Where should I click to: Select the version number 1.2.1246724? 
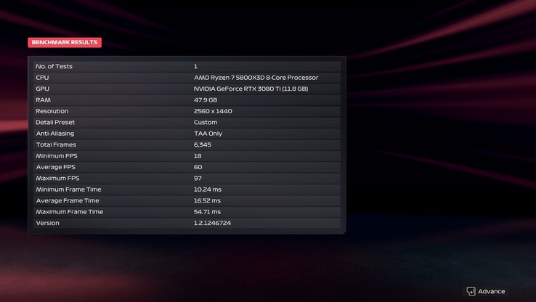pos(212,223)
